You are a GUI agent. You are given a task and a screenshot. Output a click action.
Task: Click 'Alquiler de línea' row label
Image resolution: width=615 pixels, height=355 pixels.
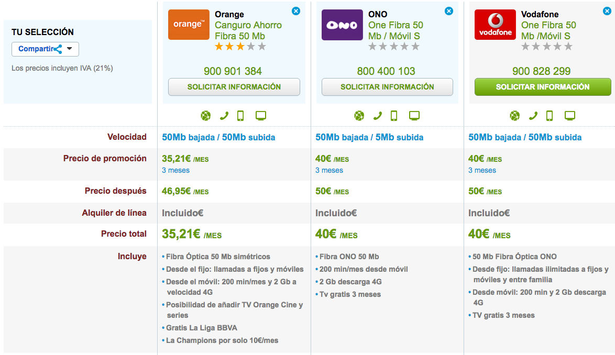[x=114, y=213]
